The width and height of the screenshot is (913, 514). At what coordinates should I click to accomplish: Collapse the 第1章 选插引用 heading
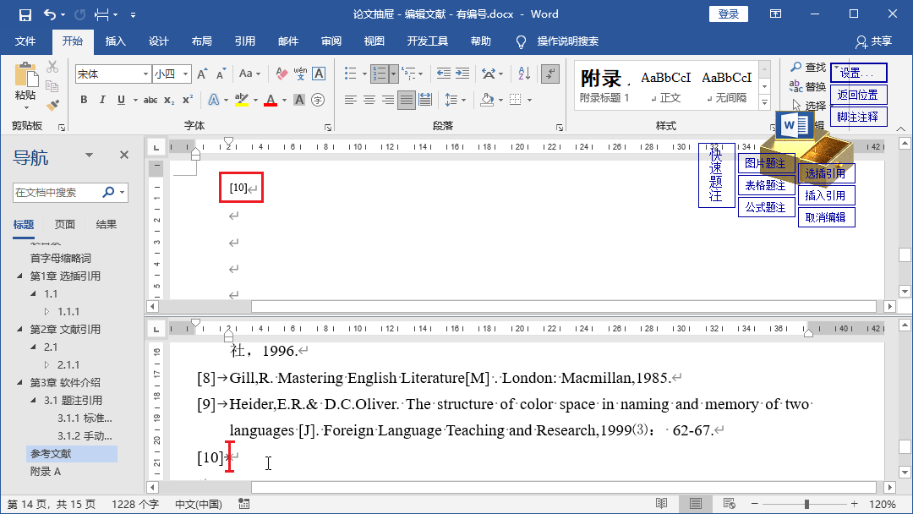[19, 276]
